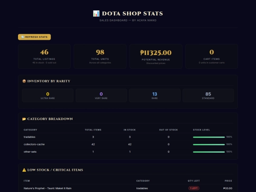Image resolution: width=256 pixels, height=192 pixels.
Task: Select the Ultra Rare rarity tile
Action: [x=48, y=95]
